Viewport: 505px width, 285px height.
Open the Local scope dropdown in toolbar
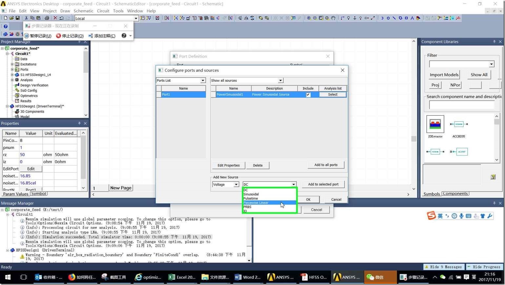pyautogui.click(x=136, y=18)
